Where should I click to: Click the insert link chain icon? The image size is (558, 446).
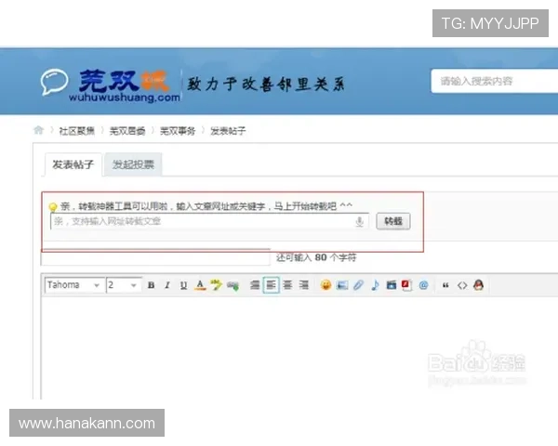coord(232,285)
